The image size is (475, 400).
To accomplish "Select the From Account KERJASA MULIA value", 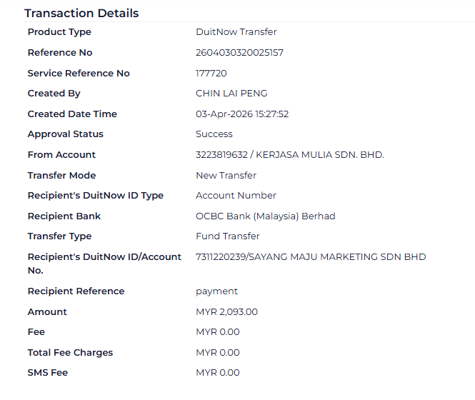I will [x=289, y=155].
